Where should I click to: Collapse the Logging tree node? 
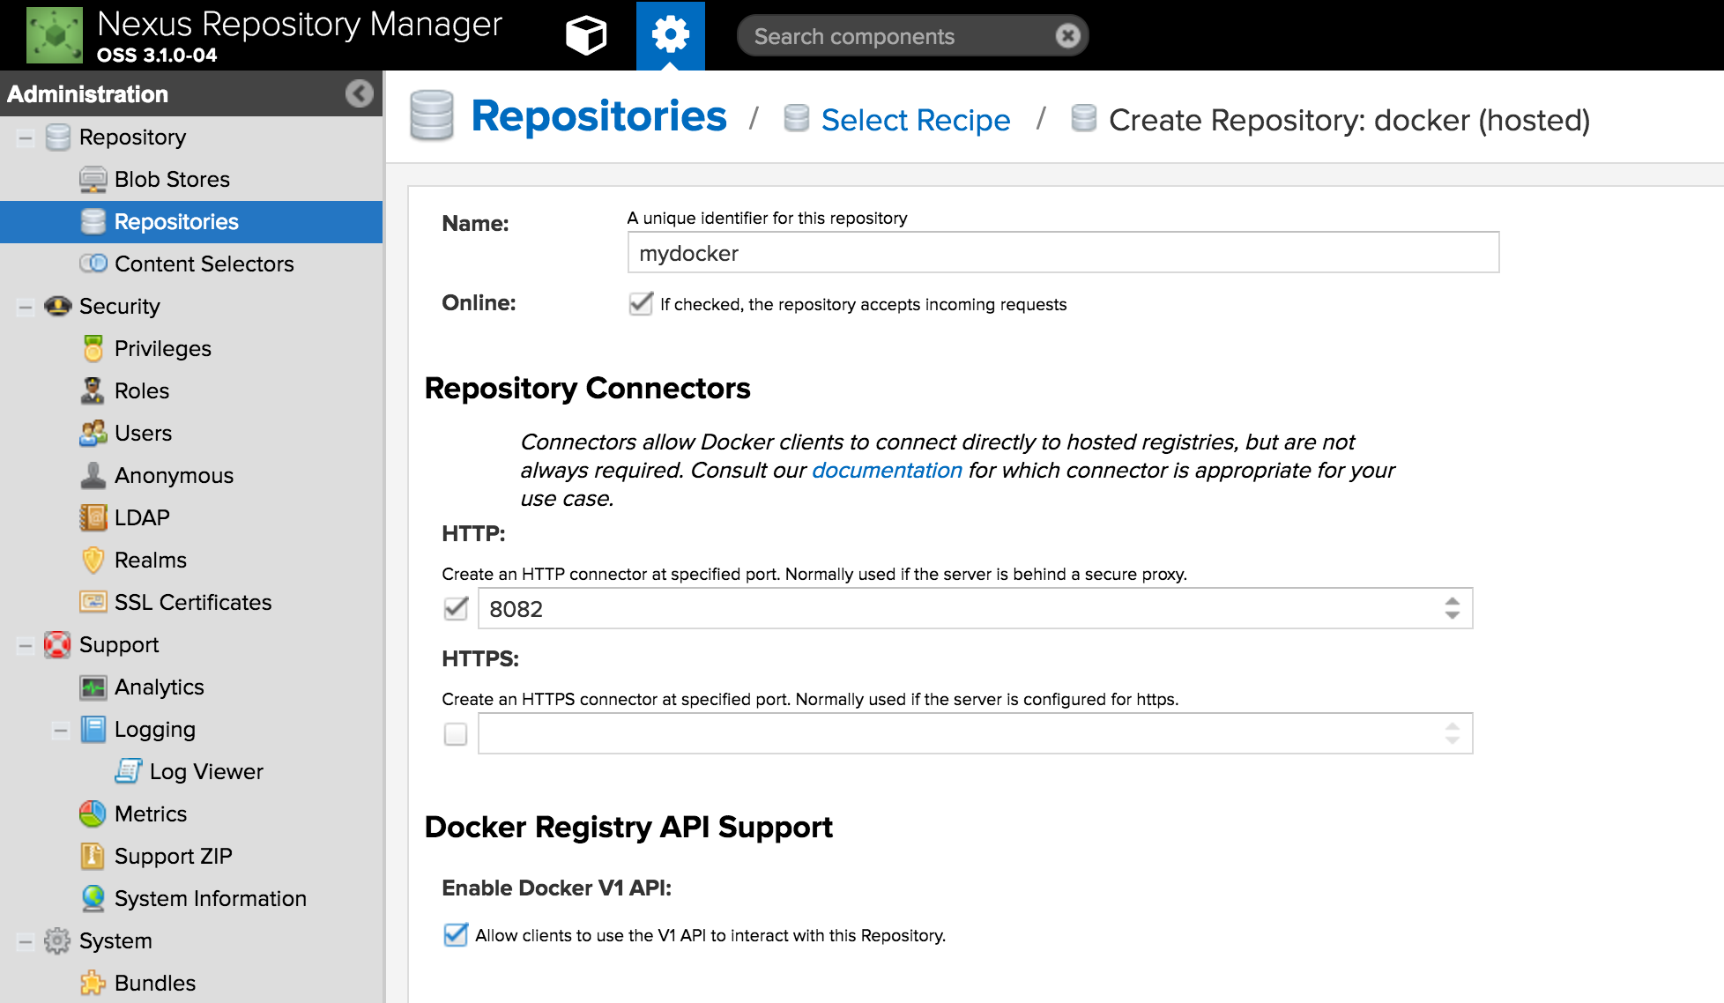point(61,730)
